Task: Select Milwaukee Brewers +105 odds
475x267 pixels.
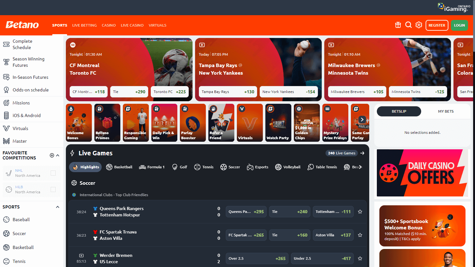Action: (357, 92)
